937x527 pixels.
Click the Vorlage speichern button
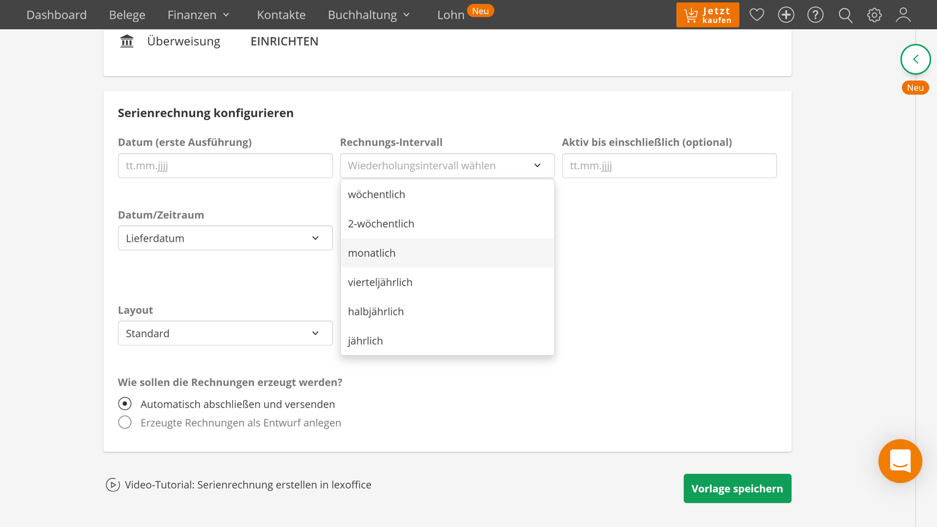pos(737,488)
